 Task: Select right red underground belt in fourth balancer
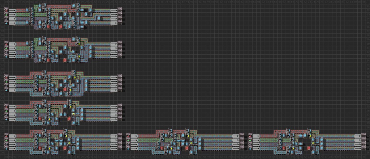click(x=69, y=119)
